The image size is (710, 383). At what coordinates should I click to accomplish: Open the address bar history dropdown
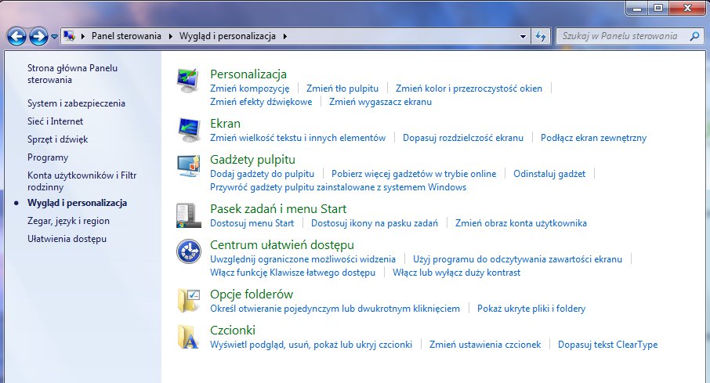coord(523,36)
